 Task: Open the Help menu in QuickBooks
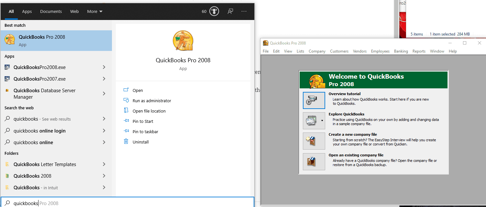(x=453, y=51)
